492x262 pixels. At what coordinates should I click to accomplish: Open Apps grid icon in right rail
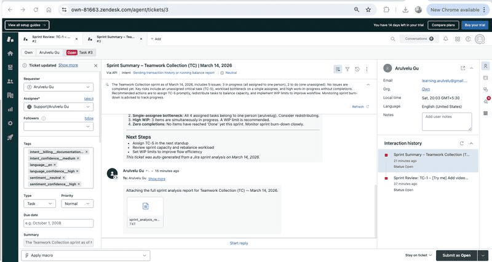(485, 113)
